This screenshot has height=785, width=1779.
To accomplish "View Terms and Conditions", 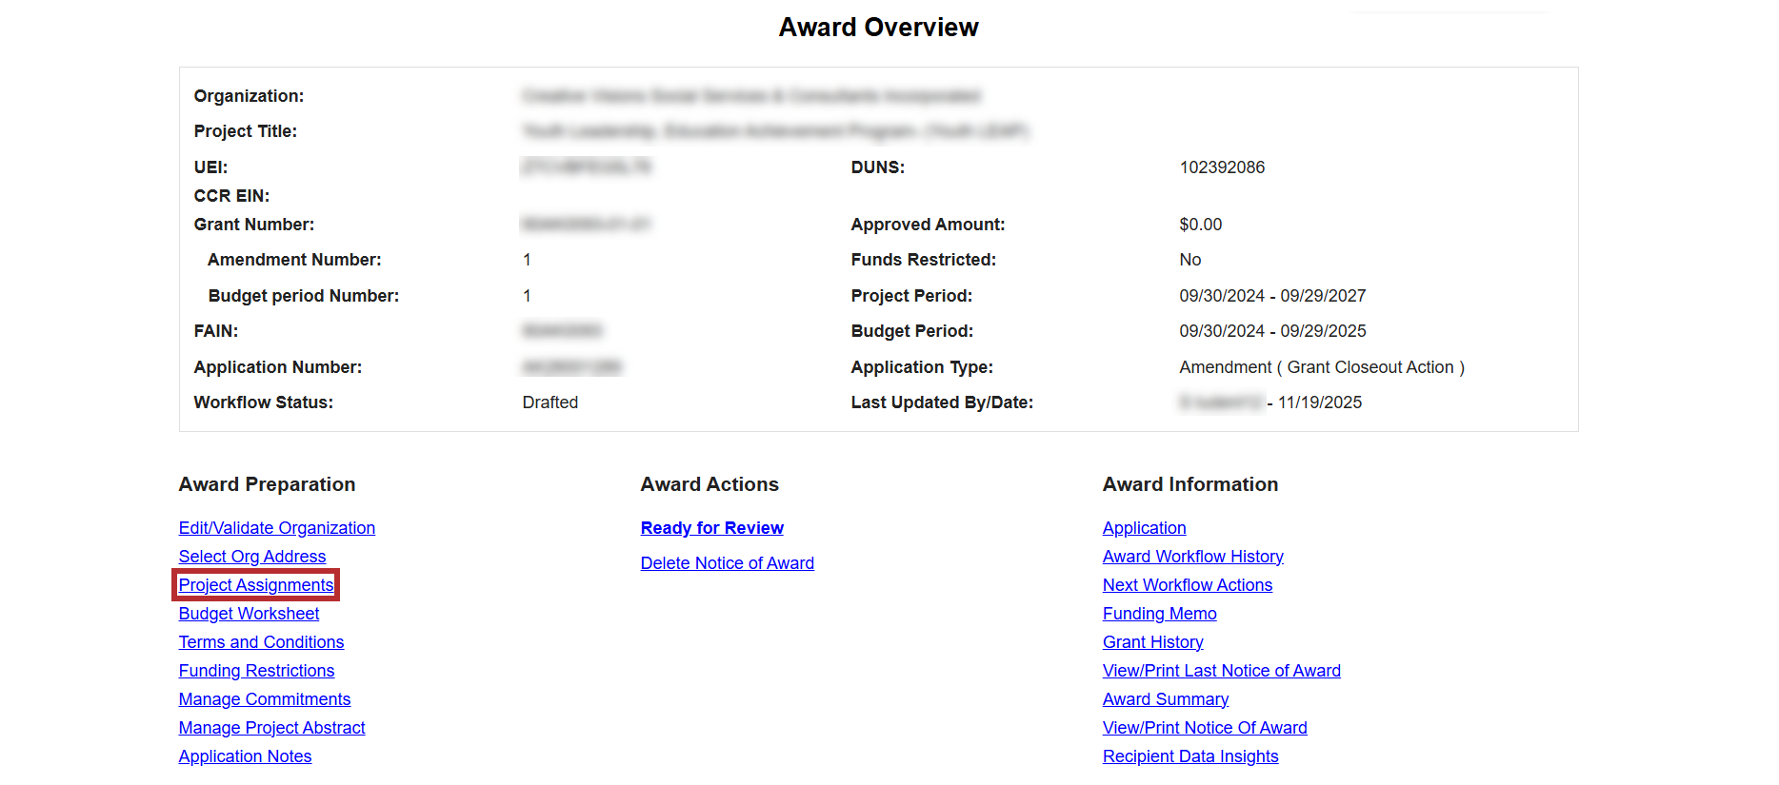I will pos(261,642).
